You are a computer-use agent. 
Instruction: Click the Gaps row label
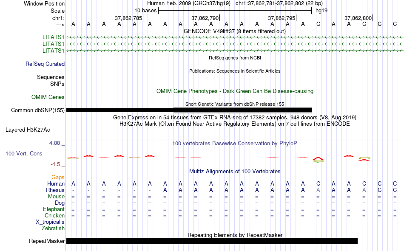(x=58, y=178)
